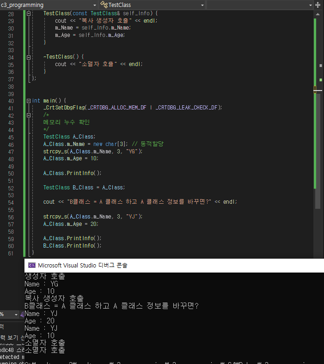
Task: Click on _CrtSetDbgFlag call on line 41
Action: click(132, 108)
